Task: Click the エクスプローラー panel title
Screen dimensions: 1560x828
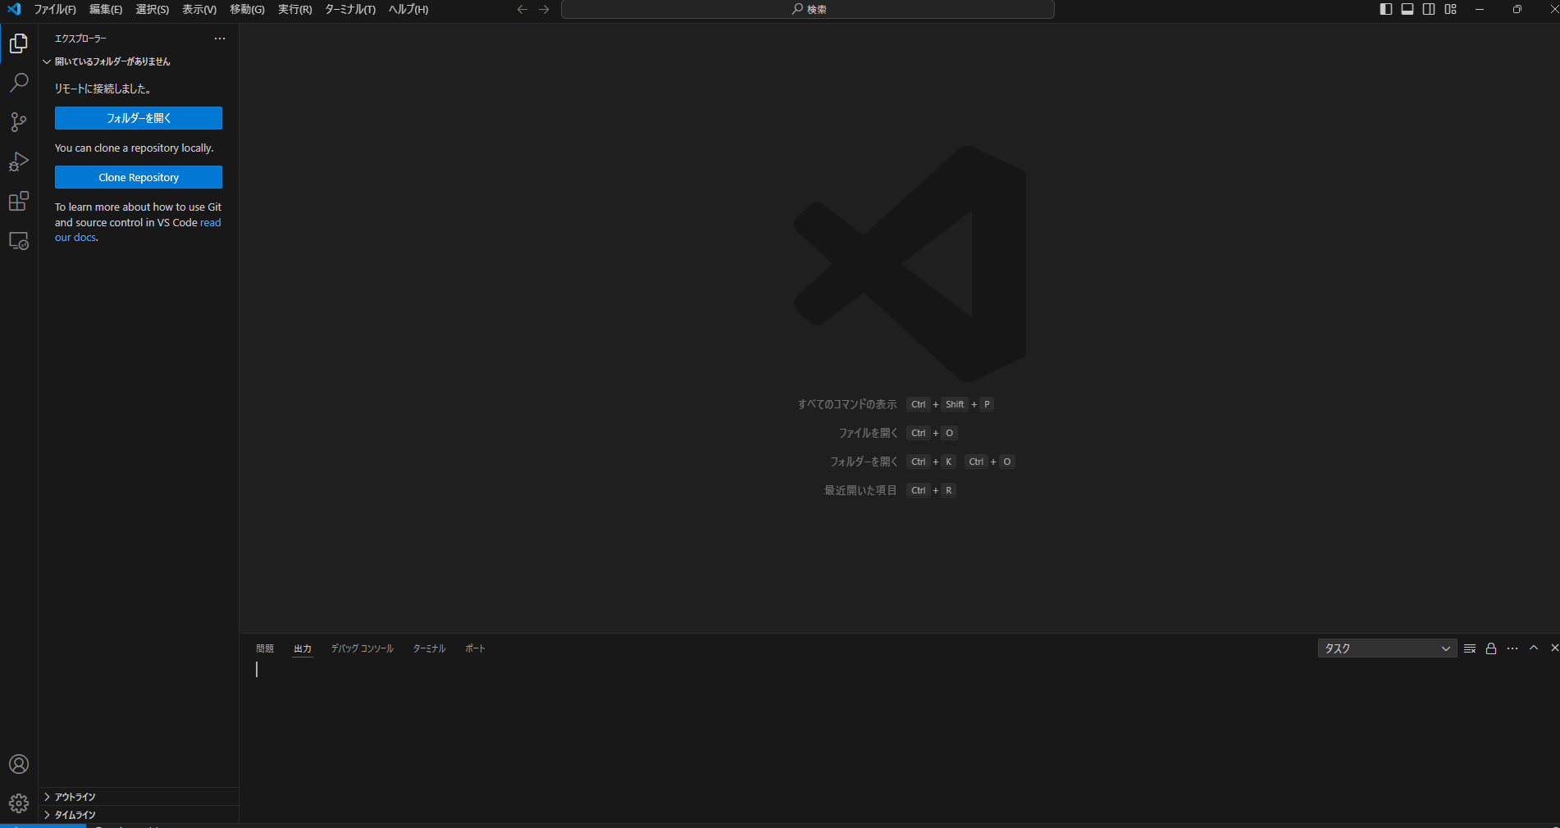Action: 80,39
